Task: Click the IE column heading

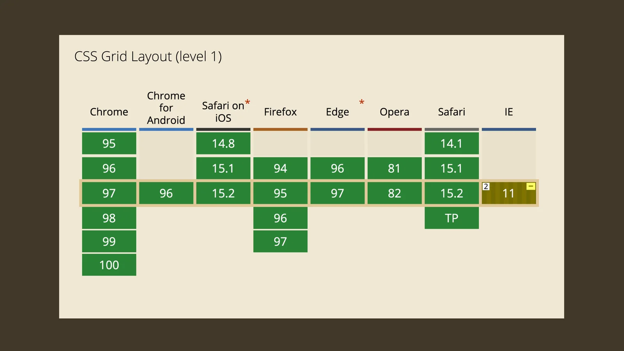Action: coord(509,112)
